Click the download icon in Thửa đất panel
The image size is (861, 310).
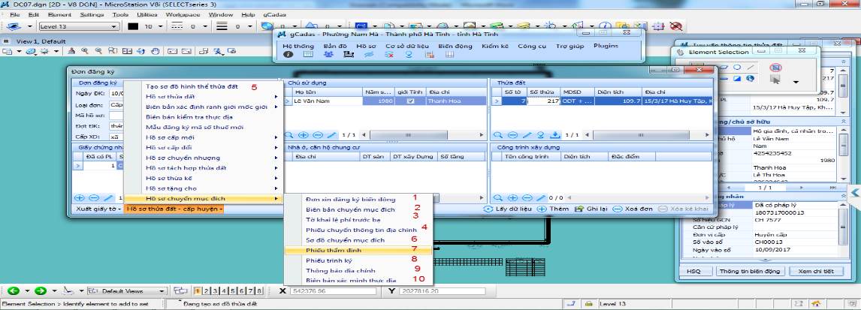coord(555,134)
